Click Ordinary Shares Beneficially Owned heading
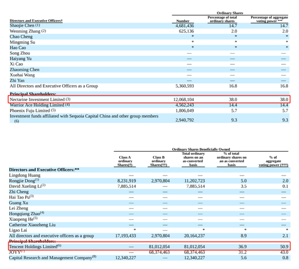The height and width of the screenshot is (269, 299). [201, 149]
